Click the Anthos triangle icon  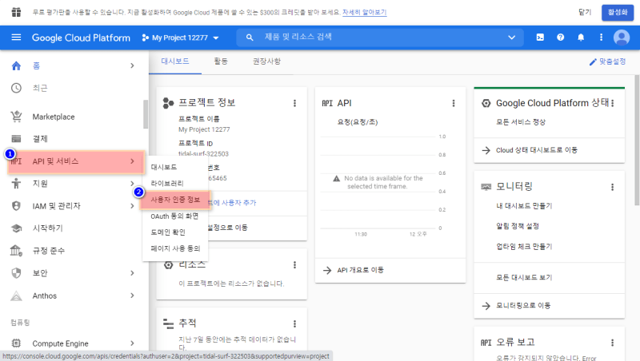[16, 296]
